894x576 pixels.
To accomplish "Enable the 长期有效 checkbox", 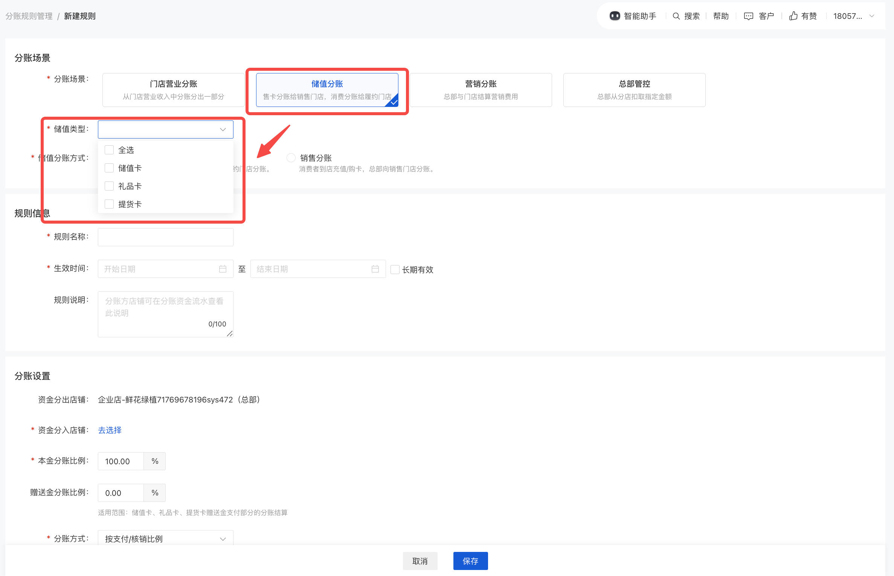I will click(395, 270).
